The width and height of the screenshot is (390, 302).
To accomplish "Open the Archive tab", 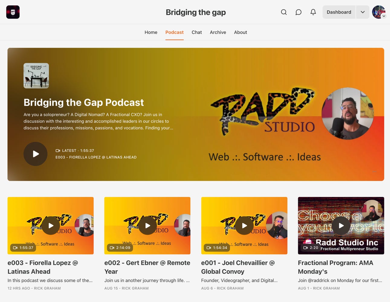I will coord(218,32).
